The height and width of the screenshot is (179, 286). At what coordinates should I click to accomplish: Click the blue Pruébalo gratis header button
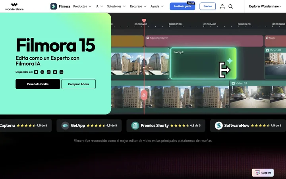click(x=182, y=6)
